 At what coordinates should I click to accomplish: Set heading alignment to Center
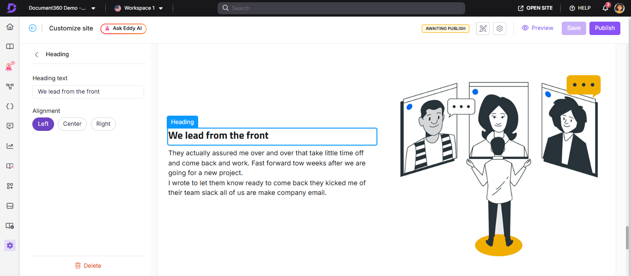72,124
